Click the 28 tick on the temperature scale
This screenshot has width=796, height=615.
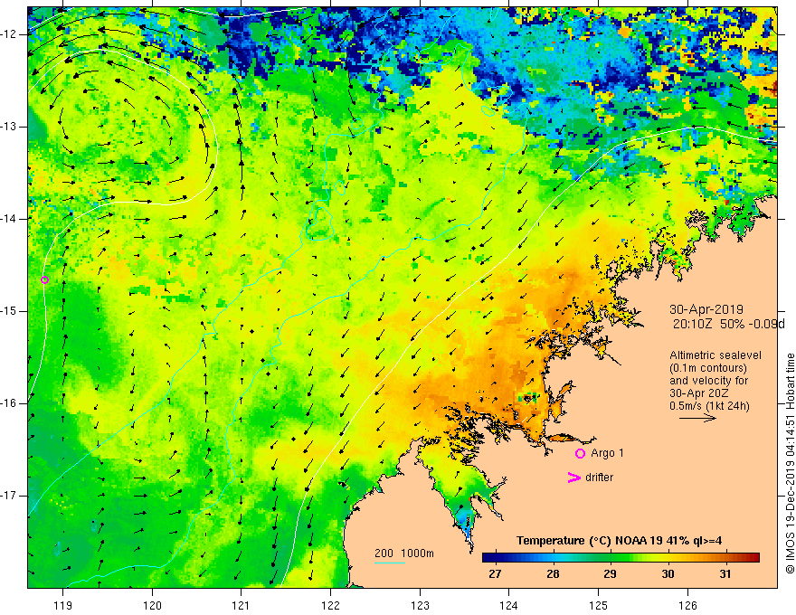(x=553, y=574)
